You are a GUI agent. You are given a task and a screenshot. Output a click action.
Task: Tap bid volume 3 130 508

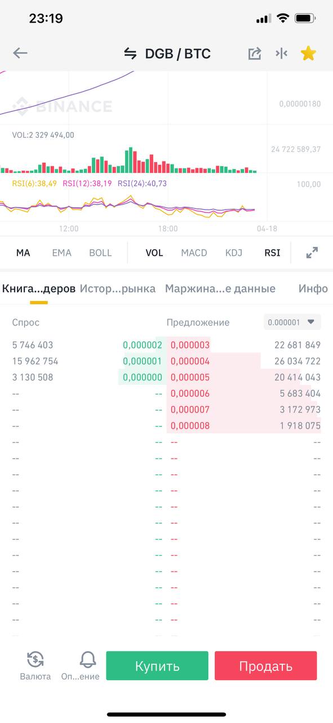click(x=33, y=377)
